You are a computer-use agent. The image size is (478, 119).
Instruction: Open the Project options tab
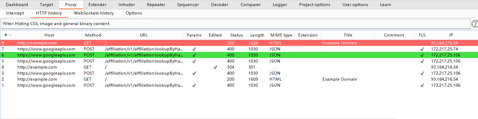coord(315,5)
